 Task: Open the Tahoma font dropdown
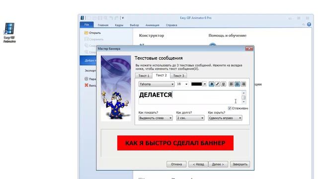(157, 84)
